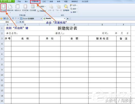Click the undo icon

point(13,18)
